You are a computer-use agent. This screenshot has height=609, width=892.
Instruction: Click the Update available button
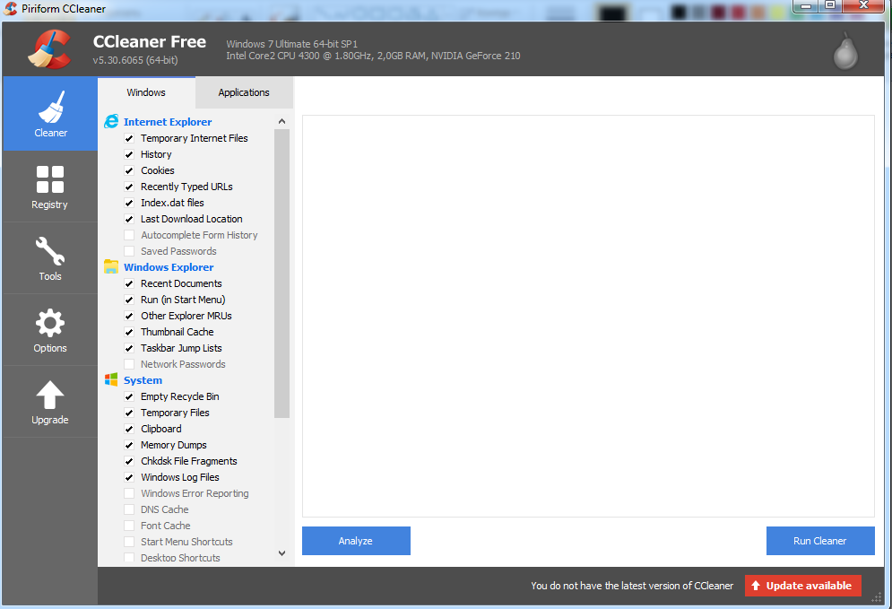(802, 586)
